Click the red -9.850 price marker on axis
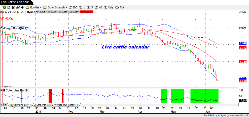This screenshot has height=117, width=249. [243, 81]
